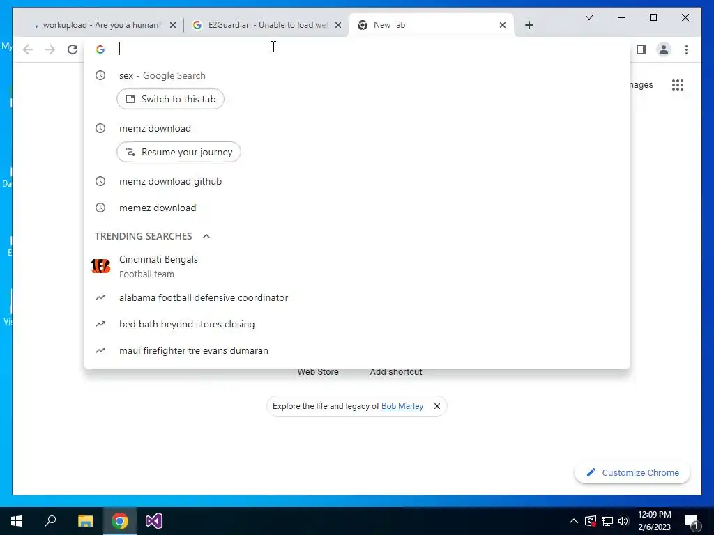Choose 'alabama football defensive coordinator' trending search
Viewport: 714px width, 535px height.
[357, 297]
